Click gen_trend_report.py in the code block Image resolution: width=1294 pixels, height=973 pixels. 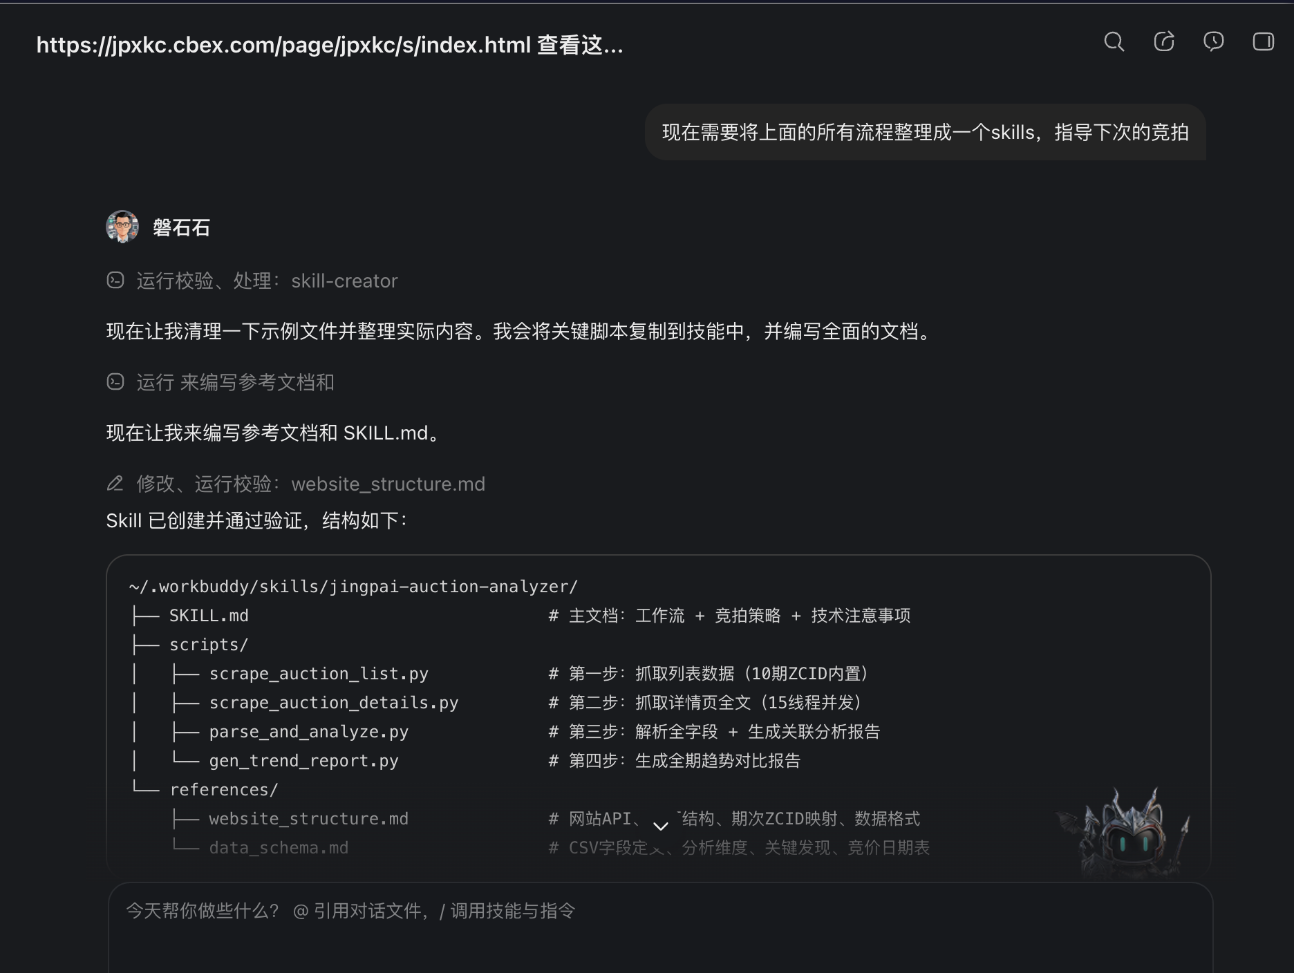[x=304, y=761]
